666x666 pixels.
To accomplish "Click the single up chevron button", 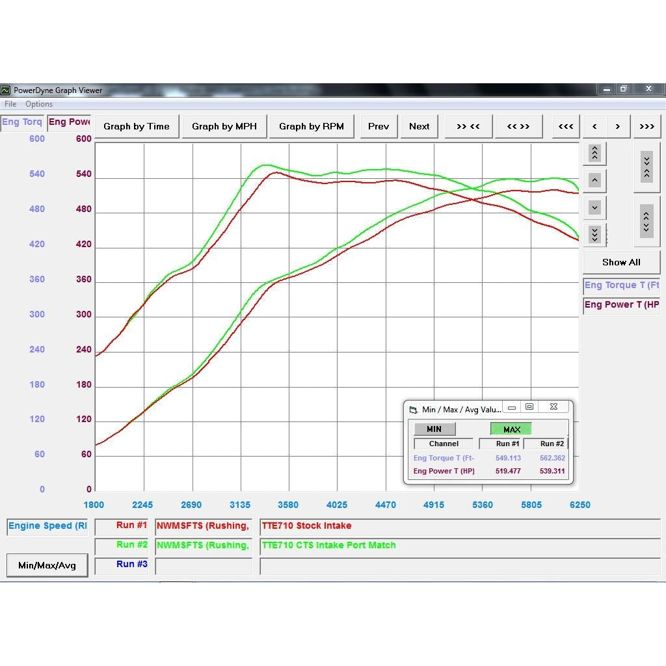I will 594,180.
